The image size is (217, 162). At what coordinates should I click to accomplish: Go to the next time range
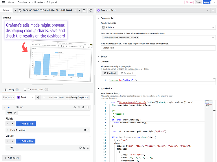(79, 10)
